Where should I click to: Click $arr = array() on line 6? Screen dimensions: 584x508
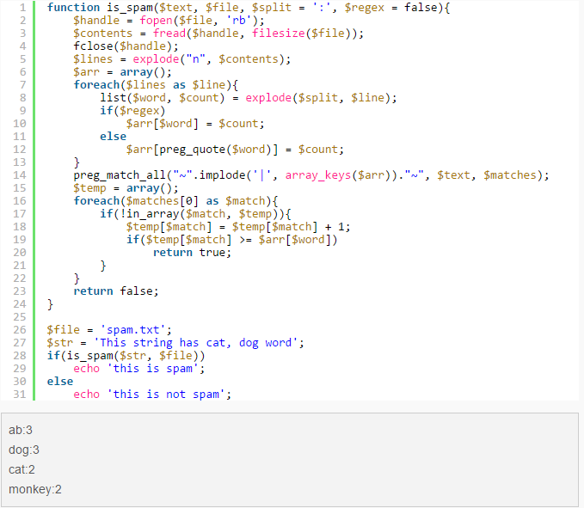(x=119, y=72)
